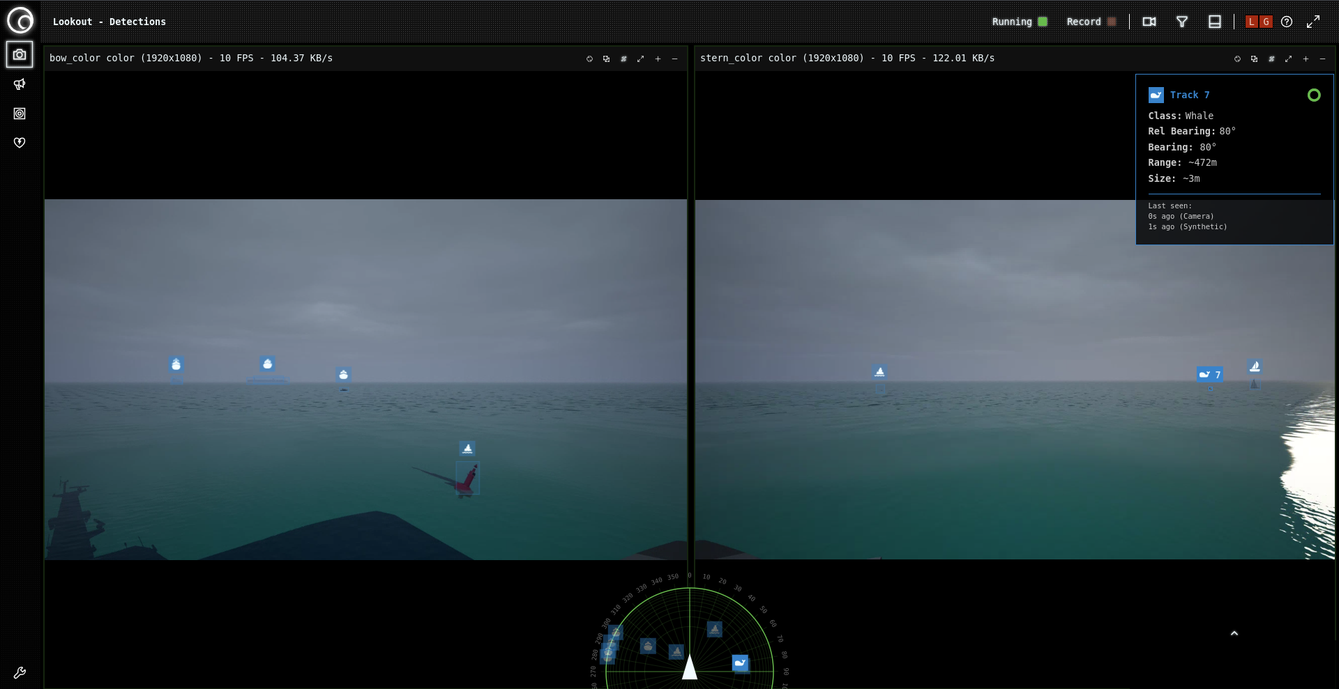
Task: Click the video camera icon in top bar
Action: (1149, 22)
